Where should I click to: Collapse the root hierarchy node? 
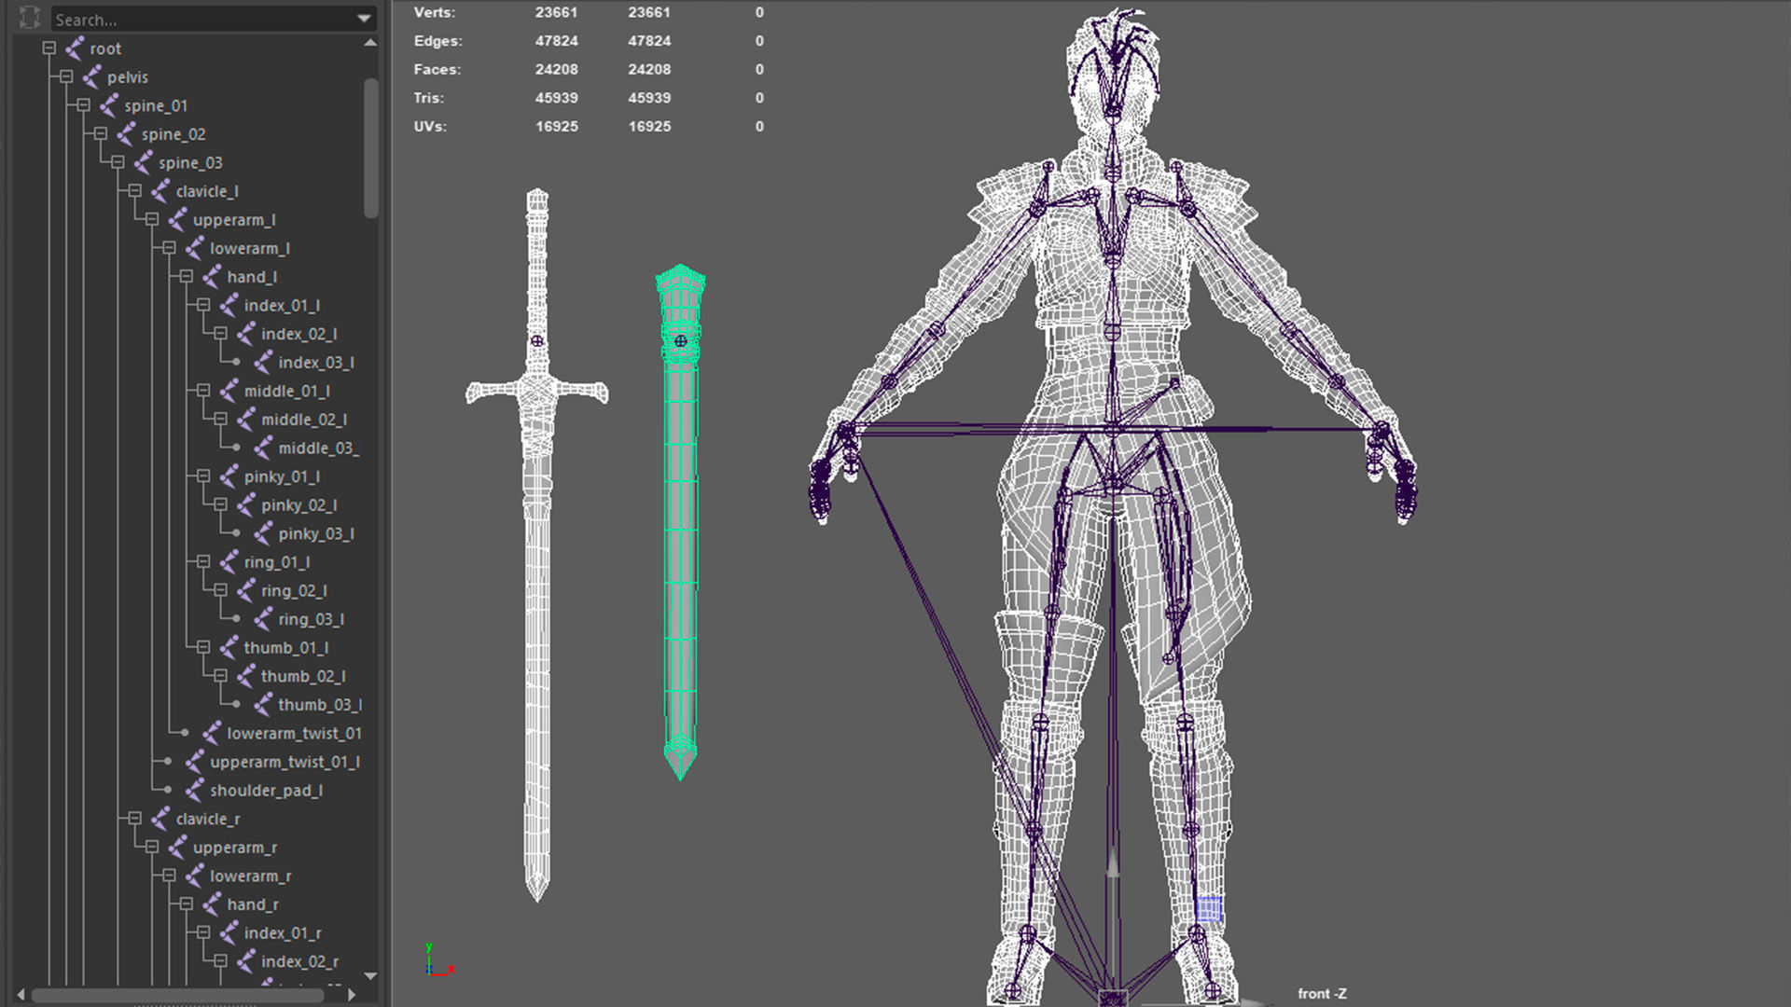coord(49,48)
